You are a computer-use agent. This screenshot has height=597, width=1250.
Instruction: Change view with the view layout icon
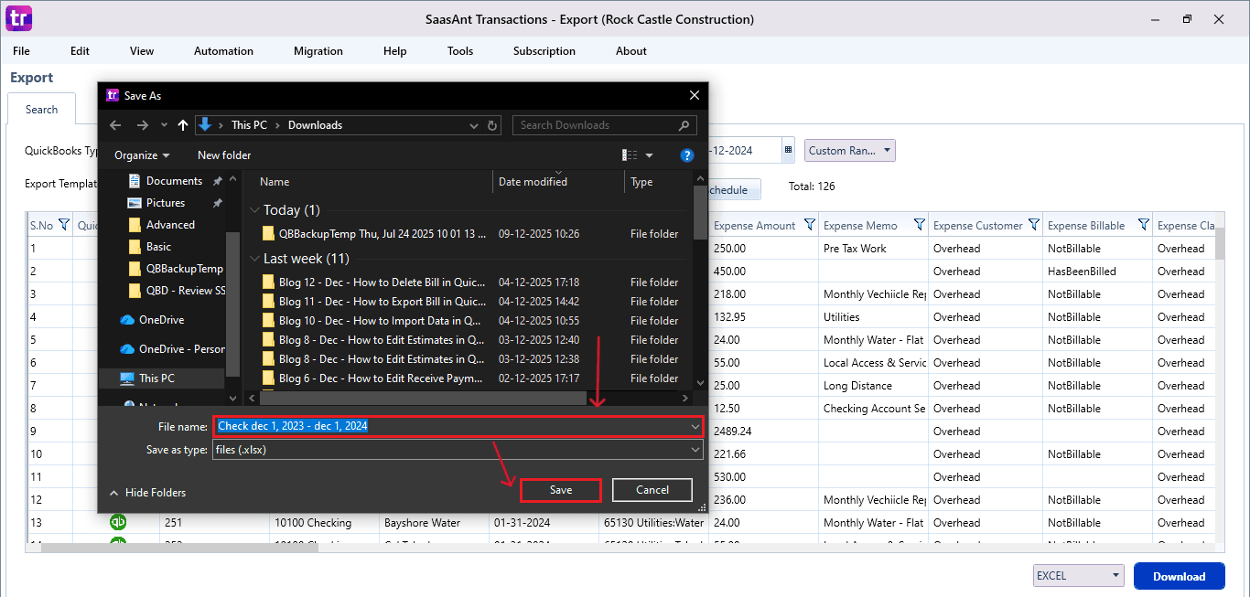click(x=630, y=155)
